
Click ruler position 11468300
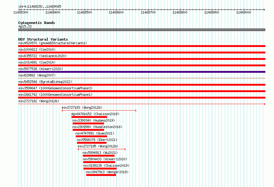(21, 12)
